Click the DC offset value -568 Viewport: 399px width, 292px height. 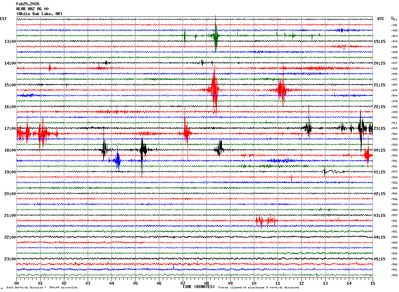(394, 237)
